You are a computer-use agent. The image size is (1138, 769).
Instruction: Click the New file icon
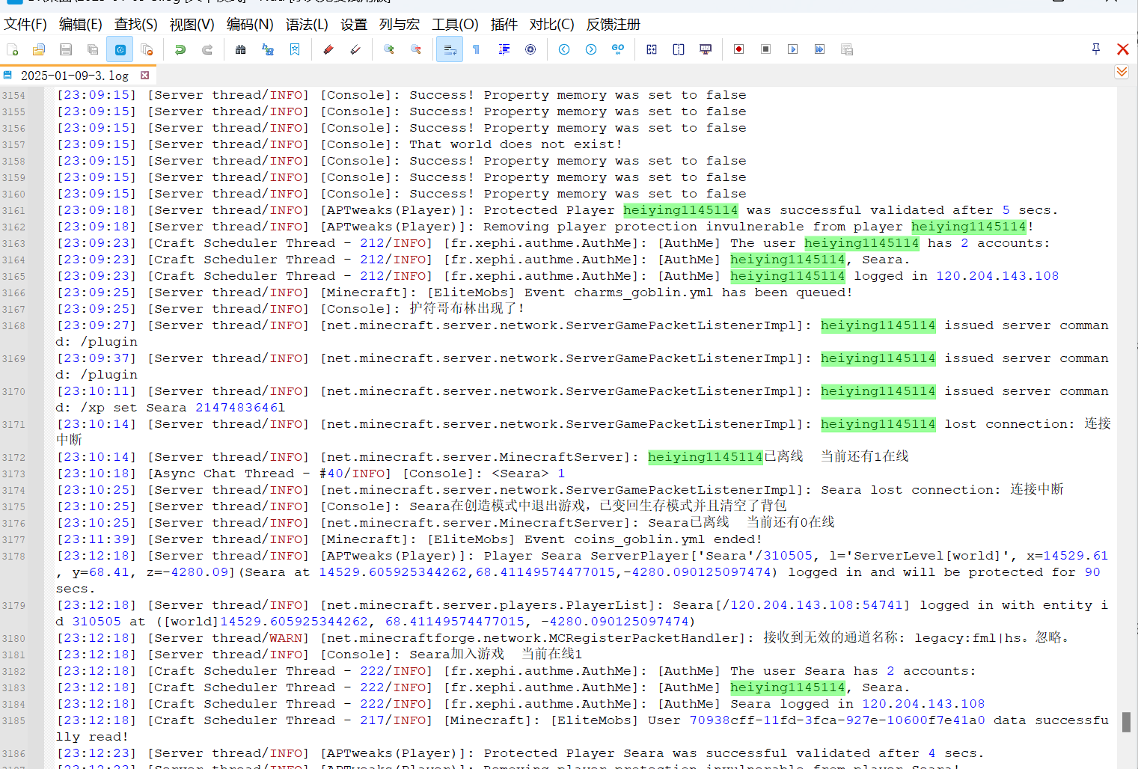(13, 49)
